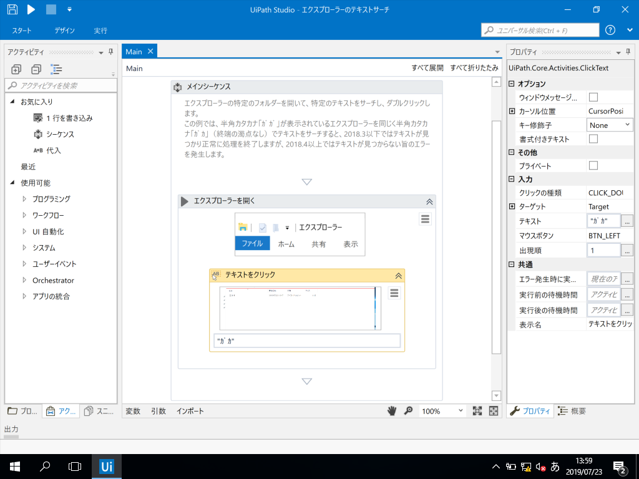Open the 実行 ribbon tab
639x479 pixels.
pos(100,31)
